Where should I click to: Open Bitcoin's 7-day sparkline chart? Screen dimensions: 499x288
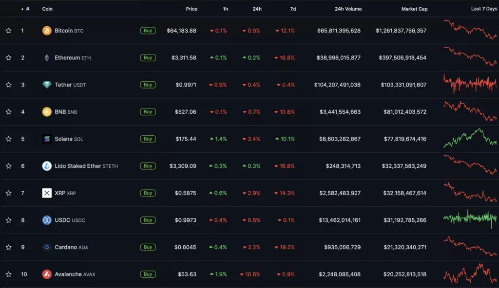coord(470,30)
